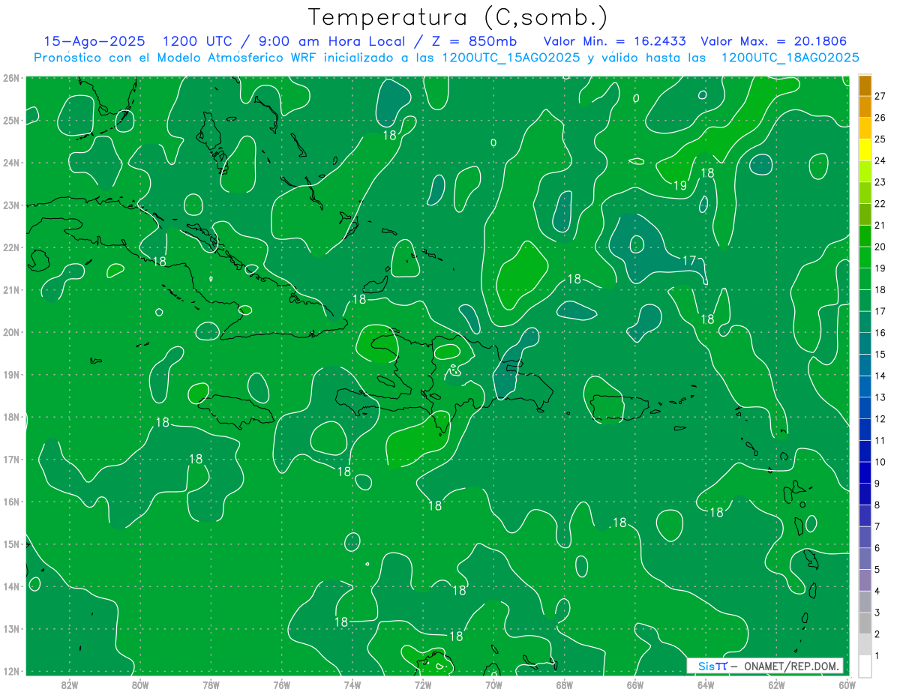Click the '17' contour label on the map

pyautogui.click(x=690, y=261)
